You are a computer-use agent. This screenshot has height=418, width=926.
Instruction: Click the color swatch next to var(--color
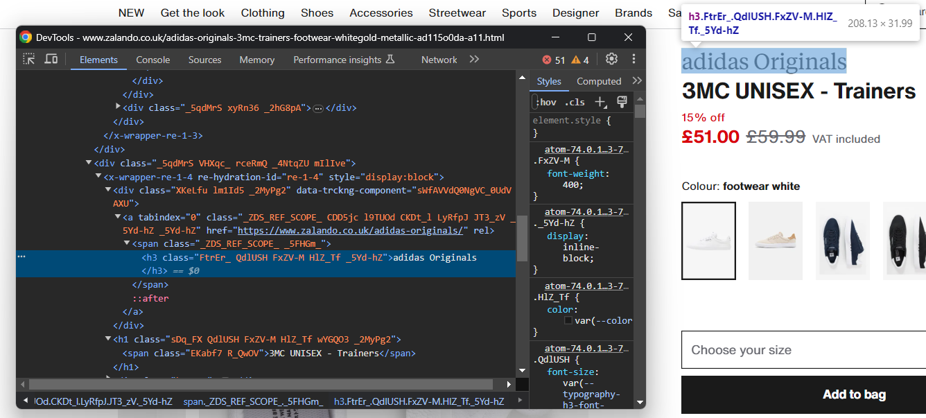(x=568, y=321)
